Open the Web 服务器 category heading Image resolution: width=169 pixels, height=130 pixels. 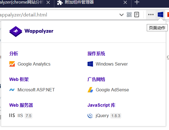coord(21,105)
